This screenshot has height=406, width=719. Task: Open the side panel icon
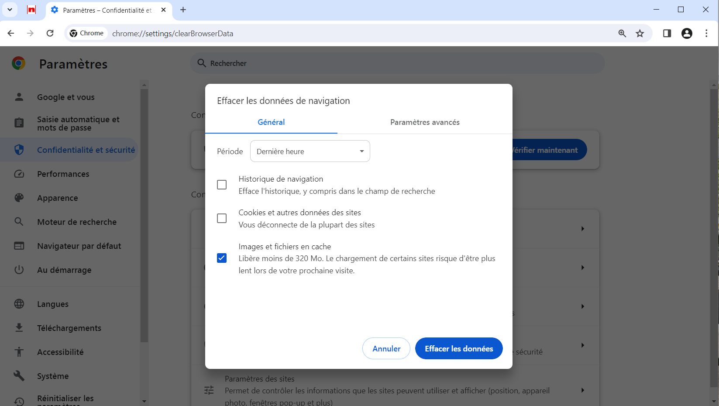pyautogui.click(x=667, y=33)
